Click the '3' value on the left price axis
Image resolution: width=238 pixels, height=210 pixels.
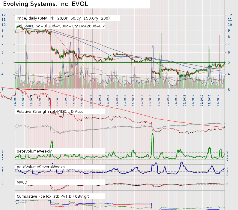[3, 90]
